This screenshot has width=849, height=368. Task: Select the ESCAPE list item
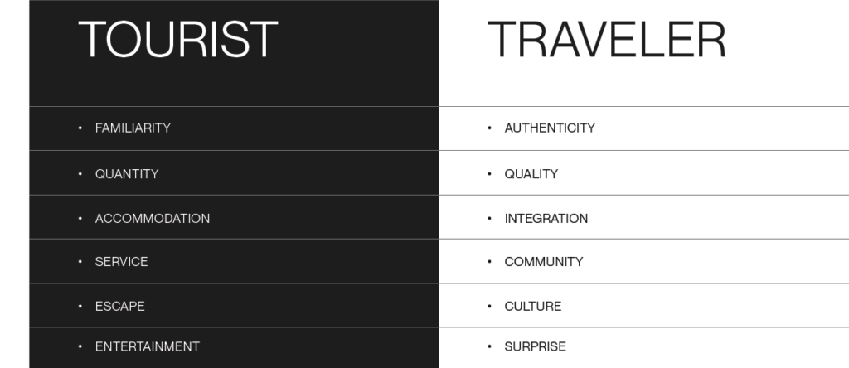119,307
